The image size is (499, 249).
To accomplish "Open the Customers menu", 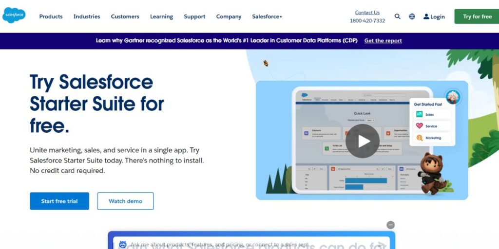I will pyautogui.click(x=125, y=17).
